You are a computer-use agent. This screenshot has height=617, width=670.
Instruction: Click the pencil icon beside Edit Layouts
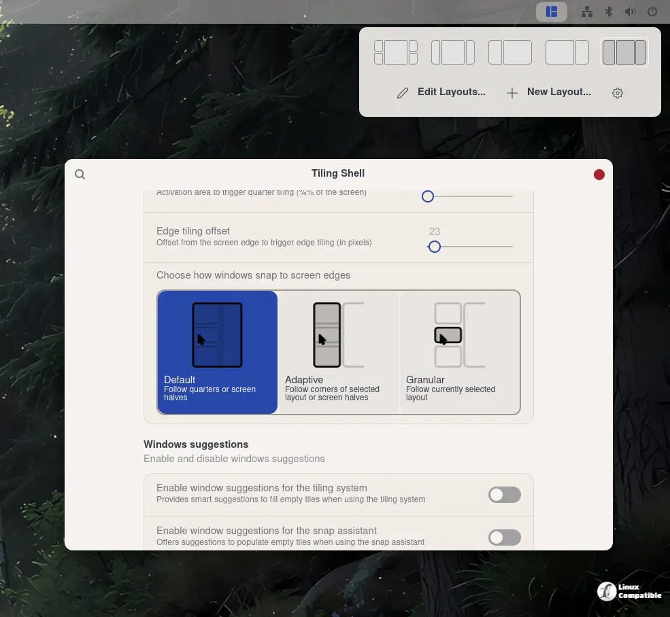coord(403,92)
